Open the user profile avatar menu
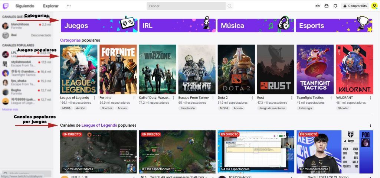The width and height of the screenshot is (380, 178). [x=374, y=6]
